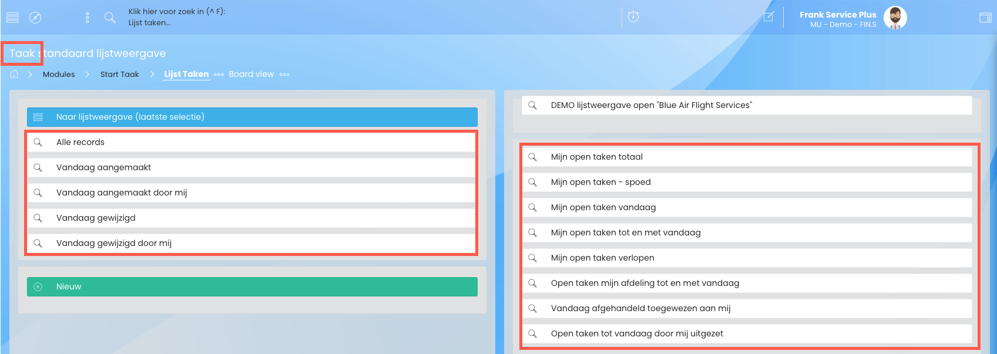This screenshot has width=997, height=354.
Task: Click the Taak standaard lijstweergave heading
Action: point(88,53)
